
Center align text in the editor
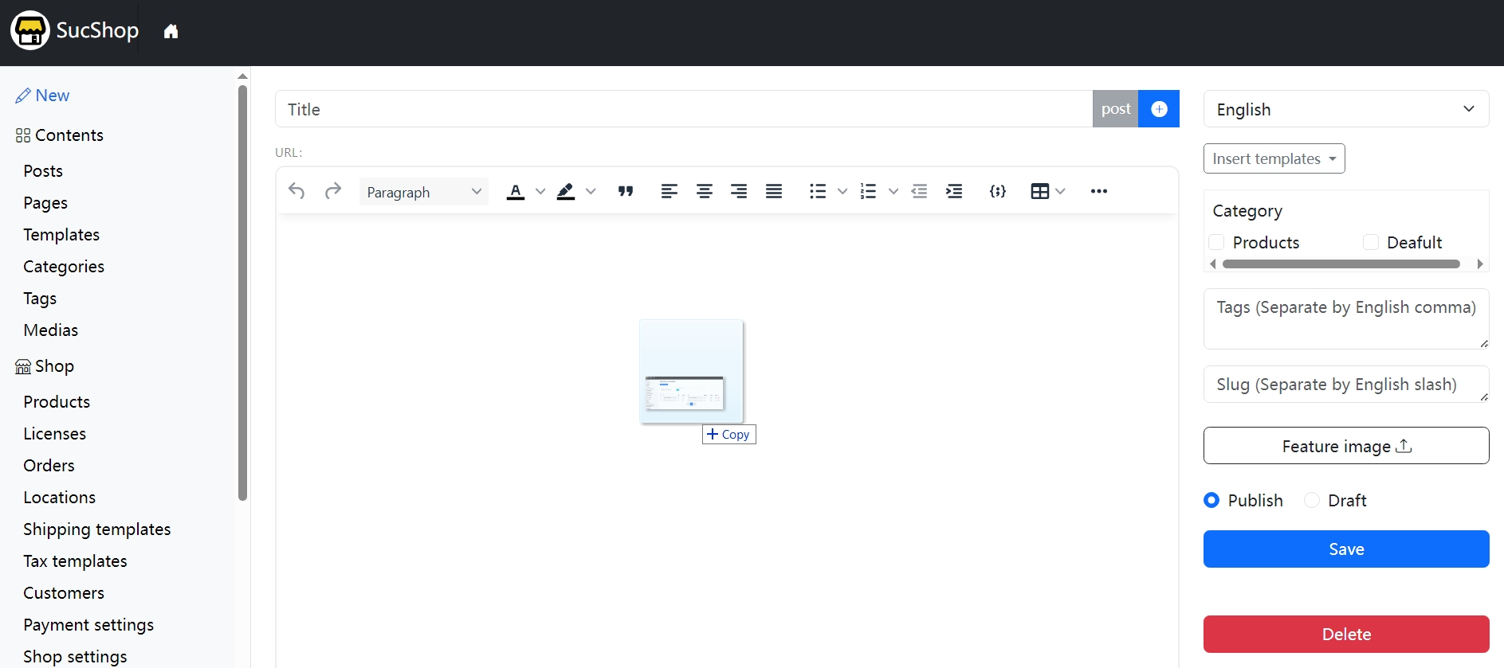point(705,191)
